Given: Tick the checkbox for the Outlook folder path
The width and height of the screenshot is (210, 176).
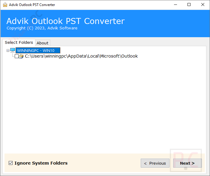Looking at the screenshot, I should click(x=16, y=56).
